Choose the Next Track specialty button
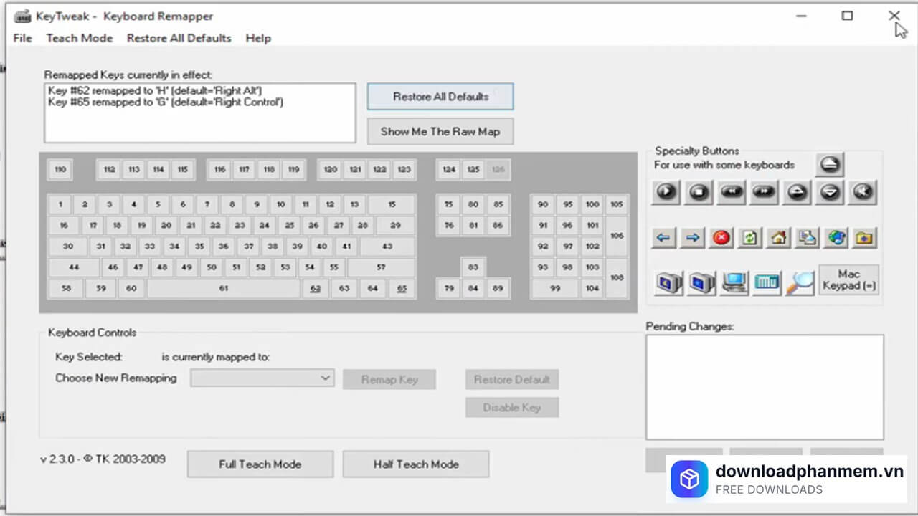 765,192
